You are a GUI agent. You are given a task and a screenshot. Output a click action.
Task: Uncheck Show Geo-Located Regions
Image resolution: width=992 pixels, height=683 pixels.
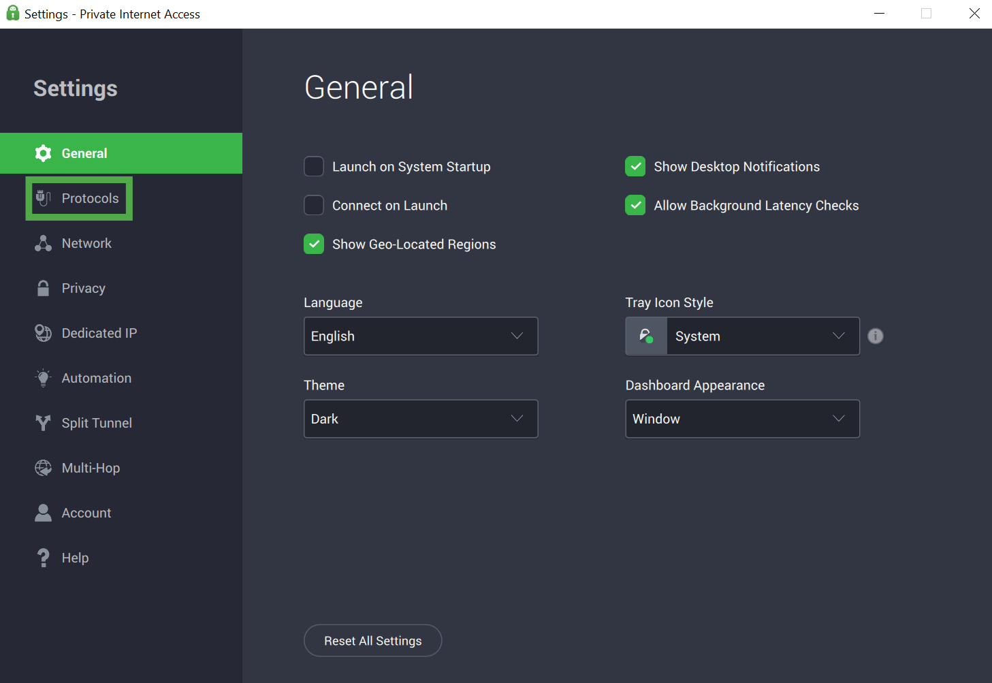[x=314, y=244]
